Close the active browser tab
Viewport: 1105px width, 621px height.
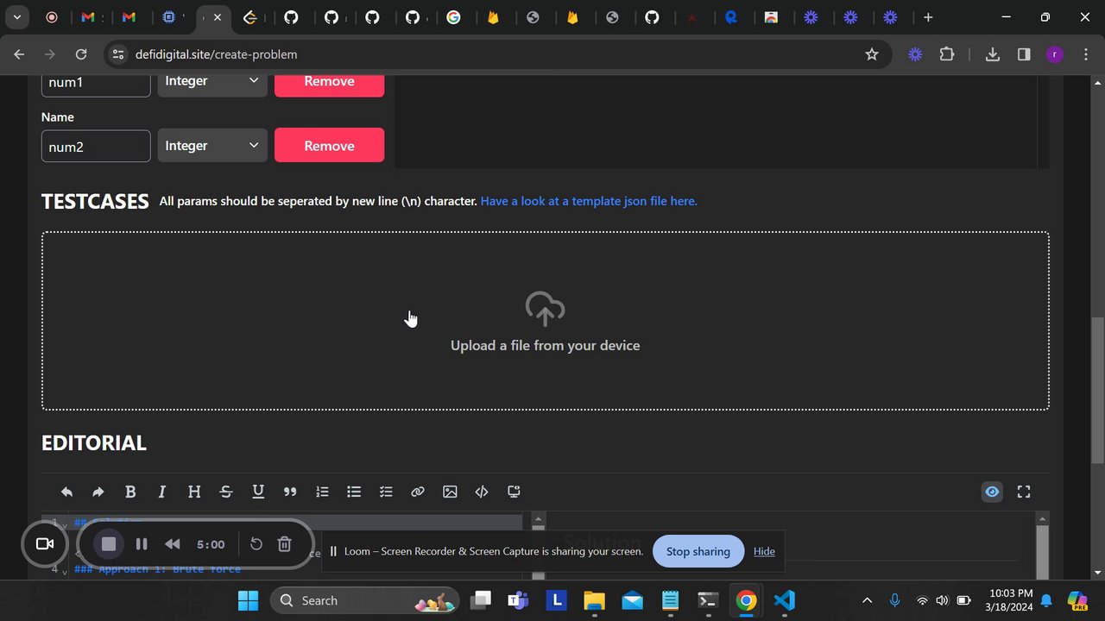(218, 17)
